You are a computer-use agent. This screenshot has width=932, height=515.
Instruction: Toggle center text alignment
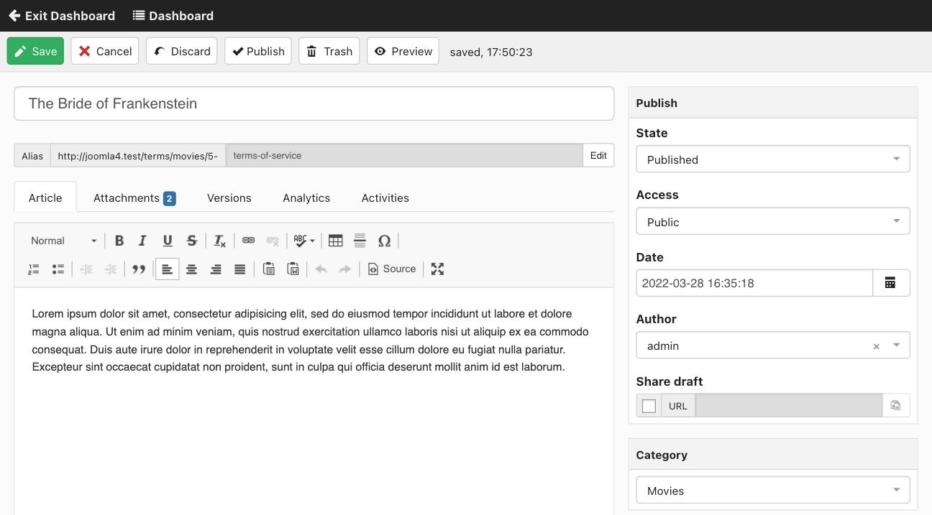pos(191,269)
